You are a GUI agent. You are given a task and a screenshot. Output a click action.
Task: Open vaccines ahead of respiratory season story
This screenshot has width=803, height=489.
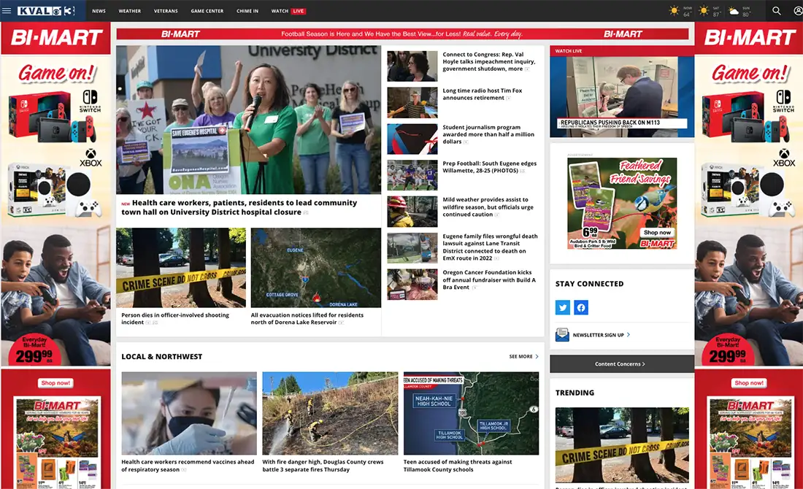coord(188,466)
